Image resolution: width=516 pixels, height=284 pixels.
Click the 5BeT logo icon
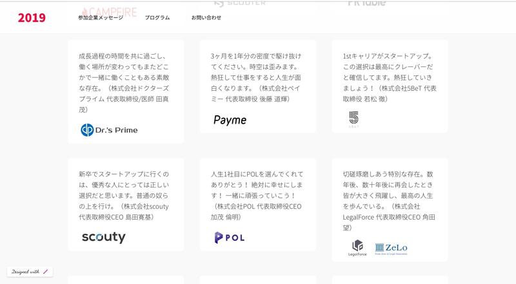353,119
